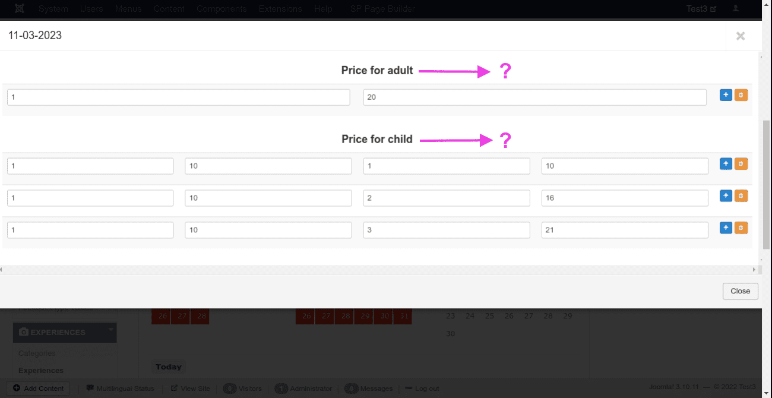Viewport: 772px width, 398px height.
Task: Open the Extensions menu in top bar
Action: pos(280,9)
